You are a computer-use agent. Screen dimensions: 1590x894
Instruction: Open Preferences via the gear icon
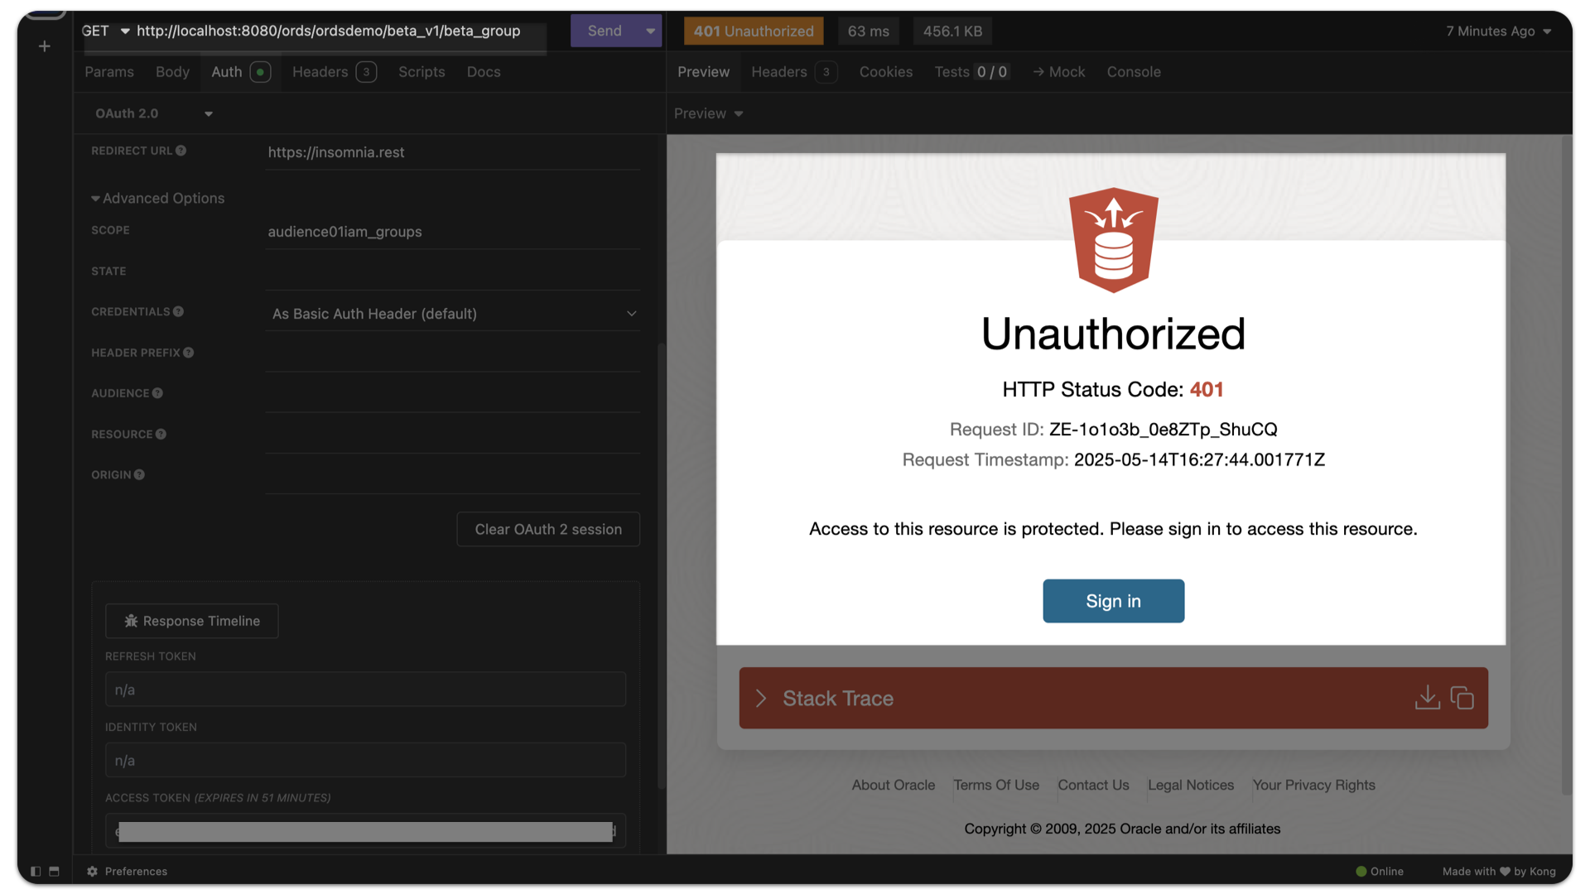[92, 871]
